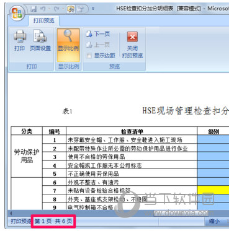This screenshot has height=231, width=229.
Task: Open 页面设置 page setup
Action: [40, 41]
